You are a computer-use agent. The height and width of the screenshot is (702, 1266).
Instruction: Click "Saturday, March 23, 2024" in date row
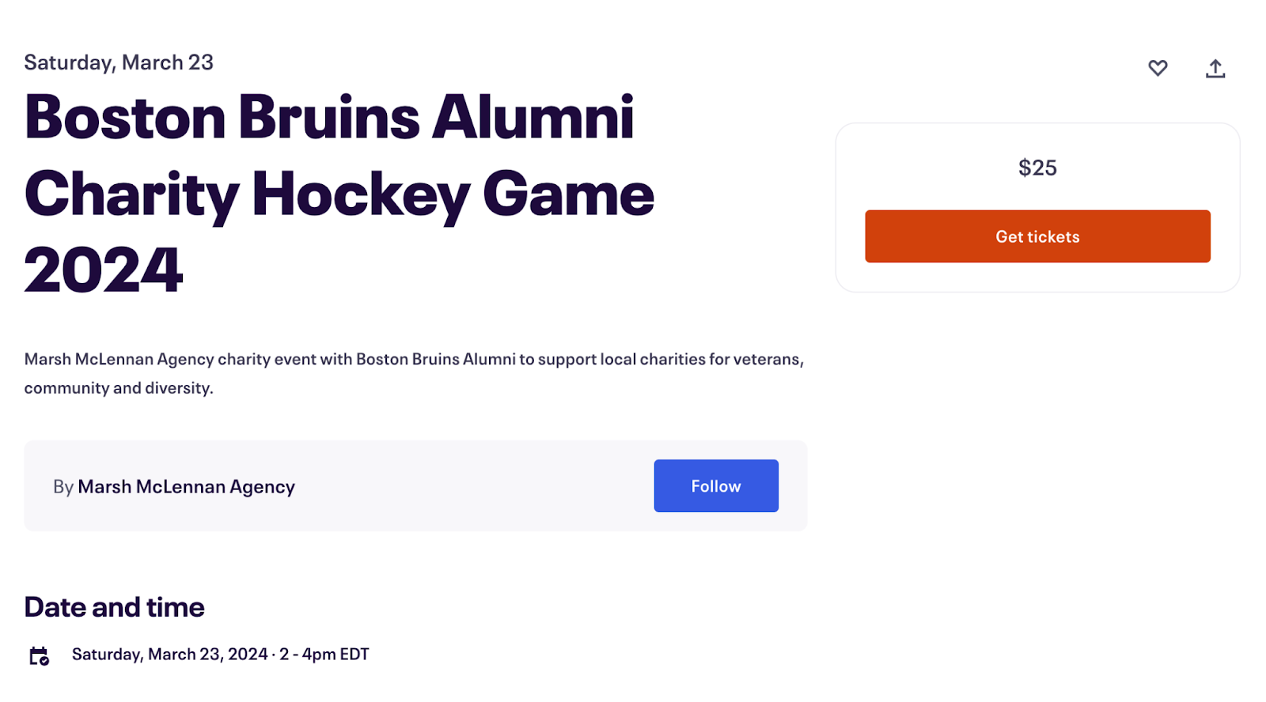tap(169, 655)
